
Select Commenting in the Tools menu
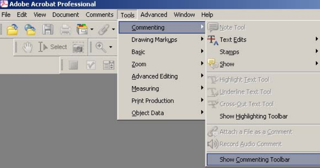(162, 27)
